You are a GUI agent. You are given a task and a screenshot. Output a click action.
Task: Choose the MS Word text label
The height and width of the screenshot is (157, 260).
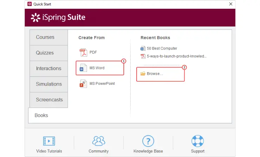97,68
